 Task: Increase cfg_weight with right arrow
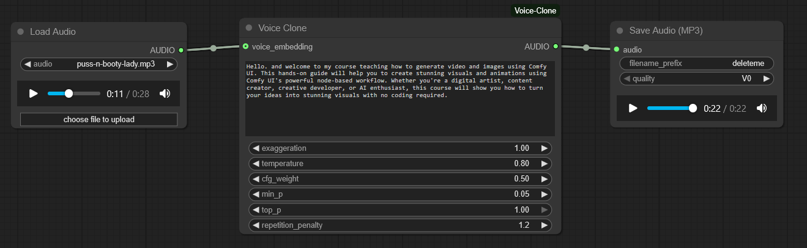pyautogui.click(x=544, y=179)
